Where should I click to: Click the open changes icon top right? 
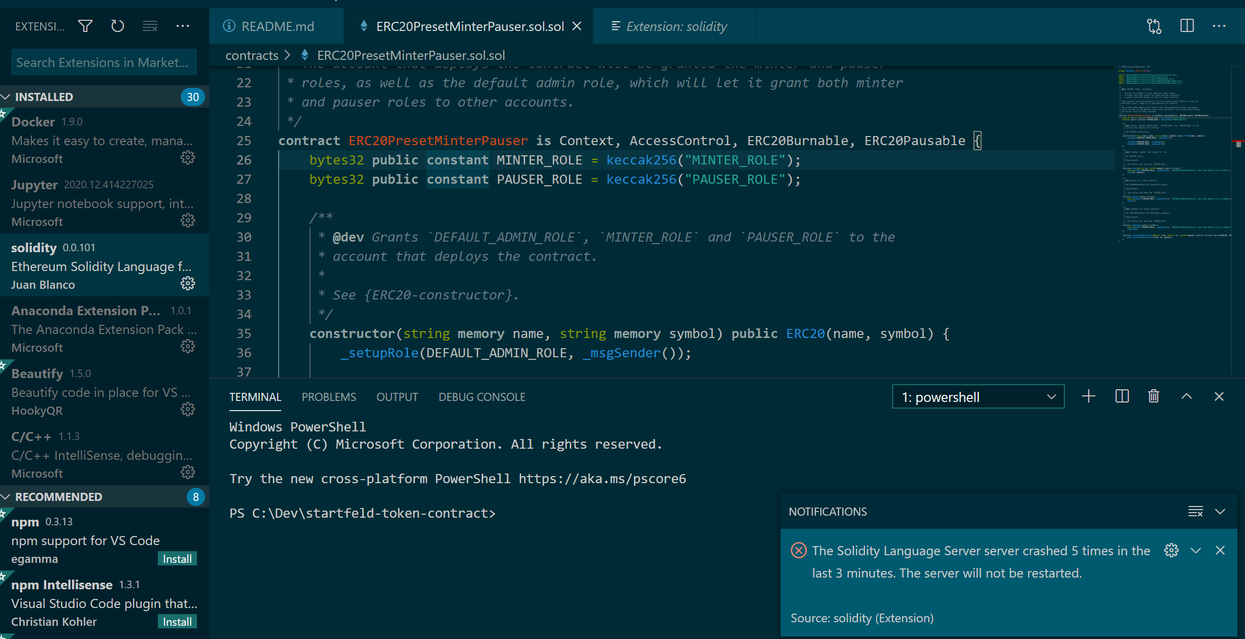[1154, 25]
